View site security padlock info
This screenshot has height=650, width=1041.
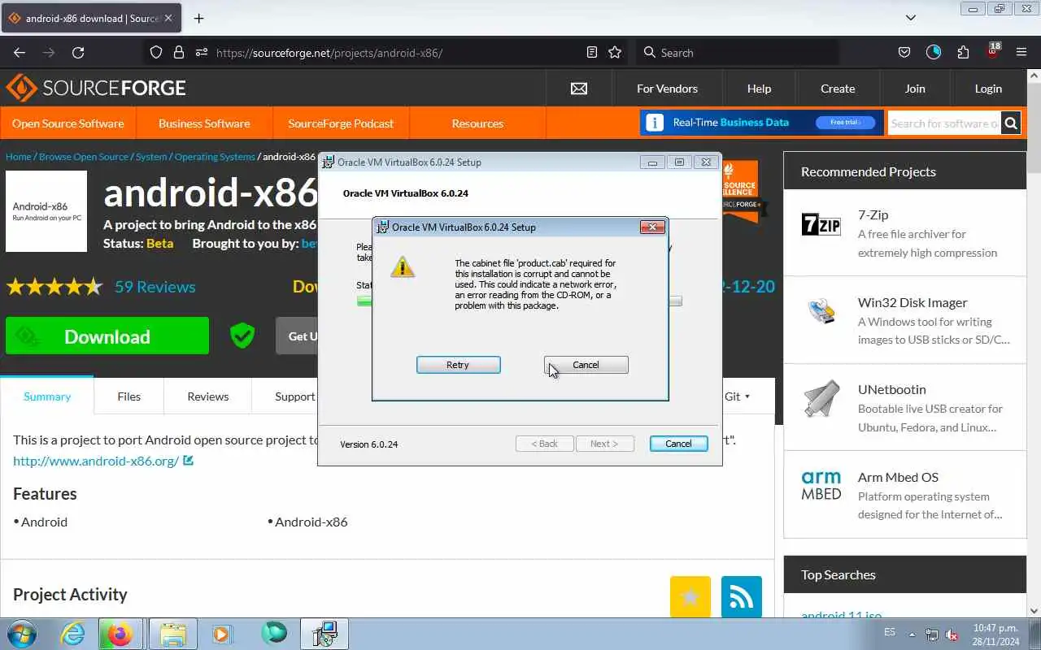click(179, 52)
